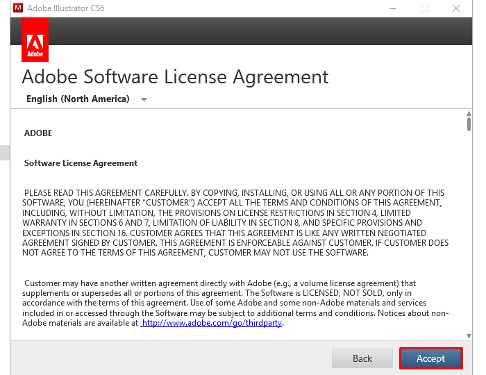
Task: Click the Accept button
Action: 430,358
